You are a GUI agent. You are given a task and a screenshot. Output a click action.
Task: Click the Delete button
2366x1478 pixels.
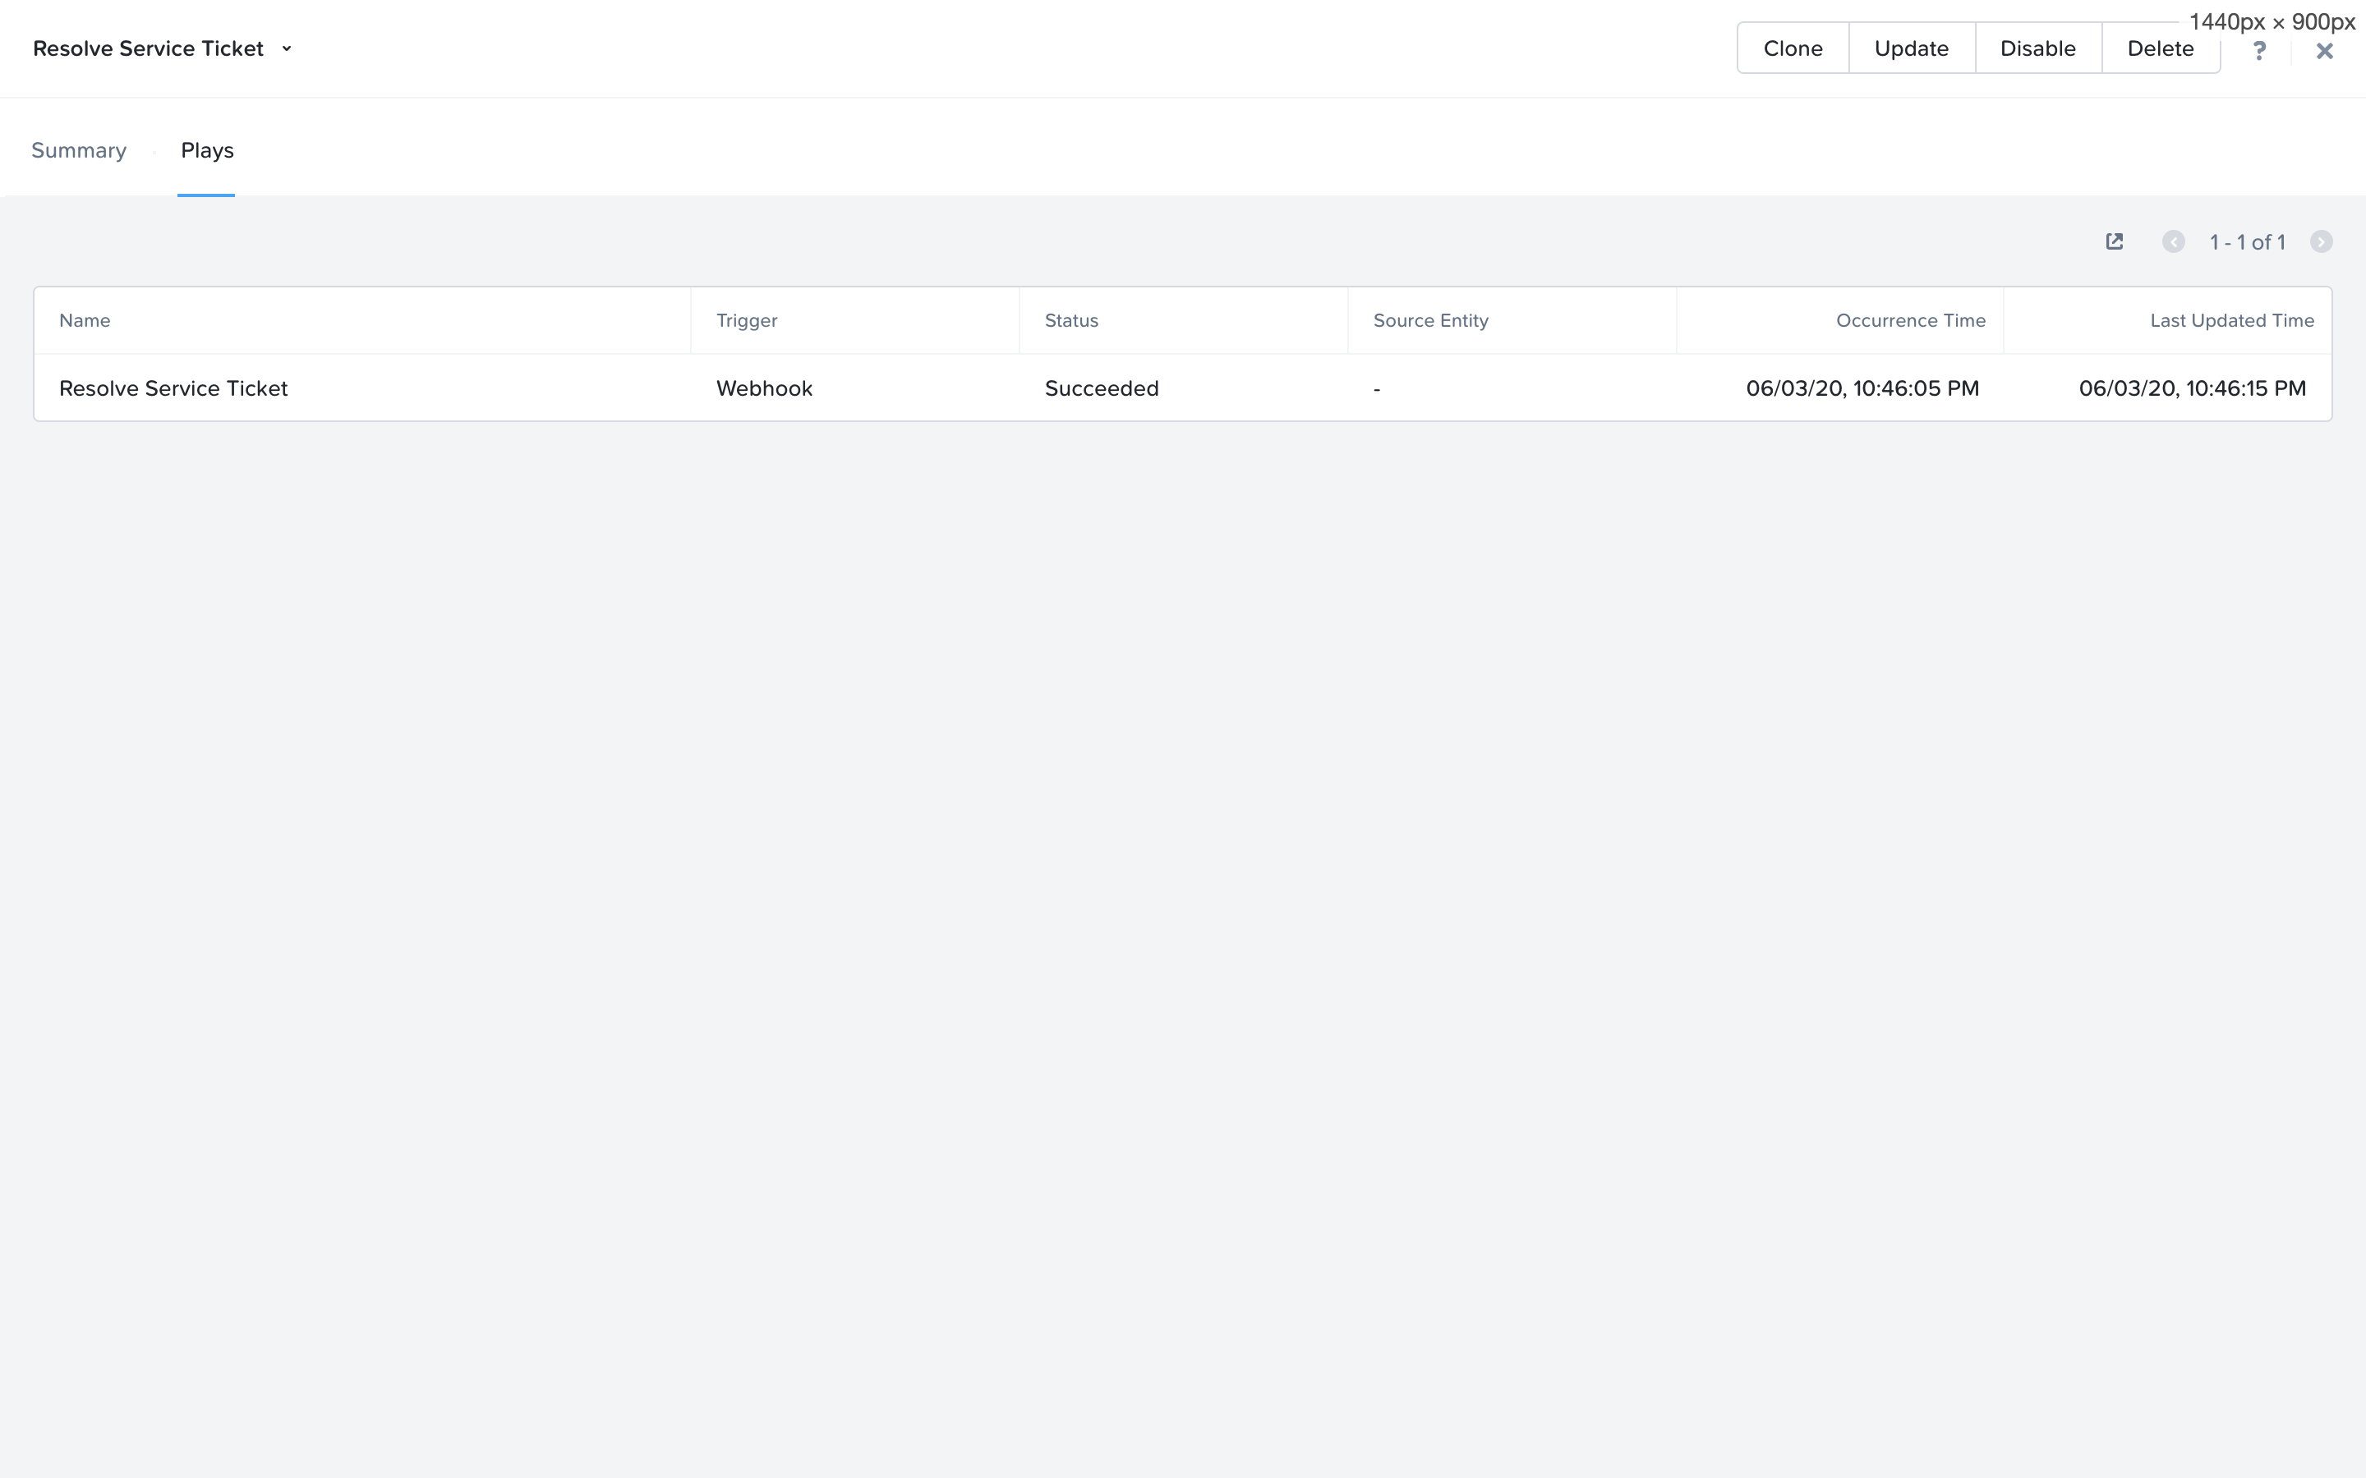pyautogui.click(x=2160, y=48)
